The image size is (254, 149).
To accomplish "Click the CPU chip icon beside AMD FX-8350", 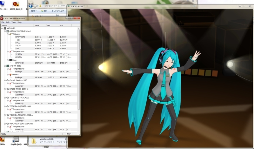I will click(x=8, y=66).
